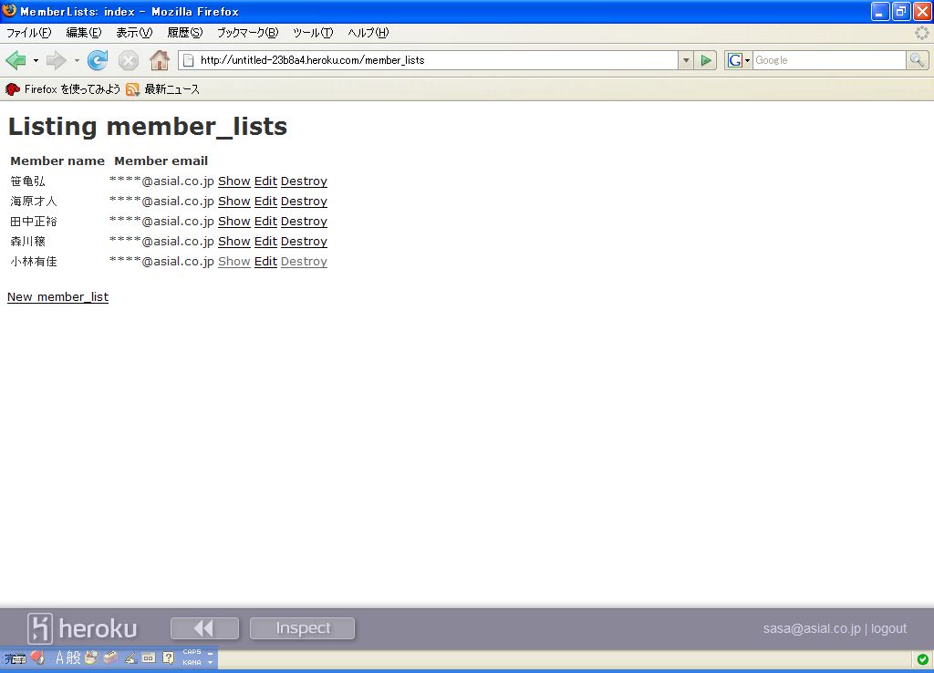Open the ブックマーク(B) menu
This screenshot has width=934, height=673.
pos(246,33)
